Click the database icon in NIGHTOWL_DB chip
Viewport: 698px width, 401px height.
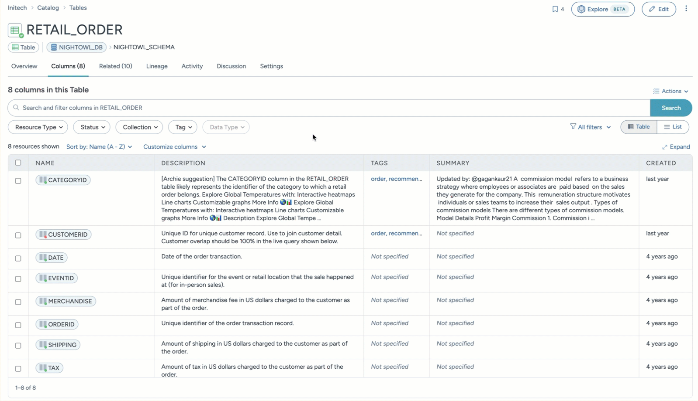[54, 47]
